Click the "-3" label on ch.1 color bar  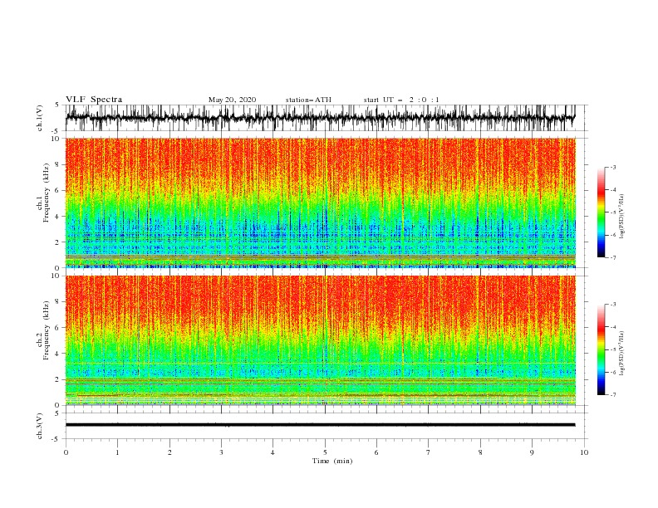(612, 167)
